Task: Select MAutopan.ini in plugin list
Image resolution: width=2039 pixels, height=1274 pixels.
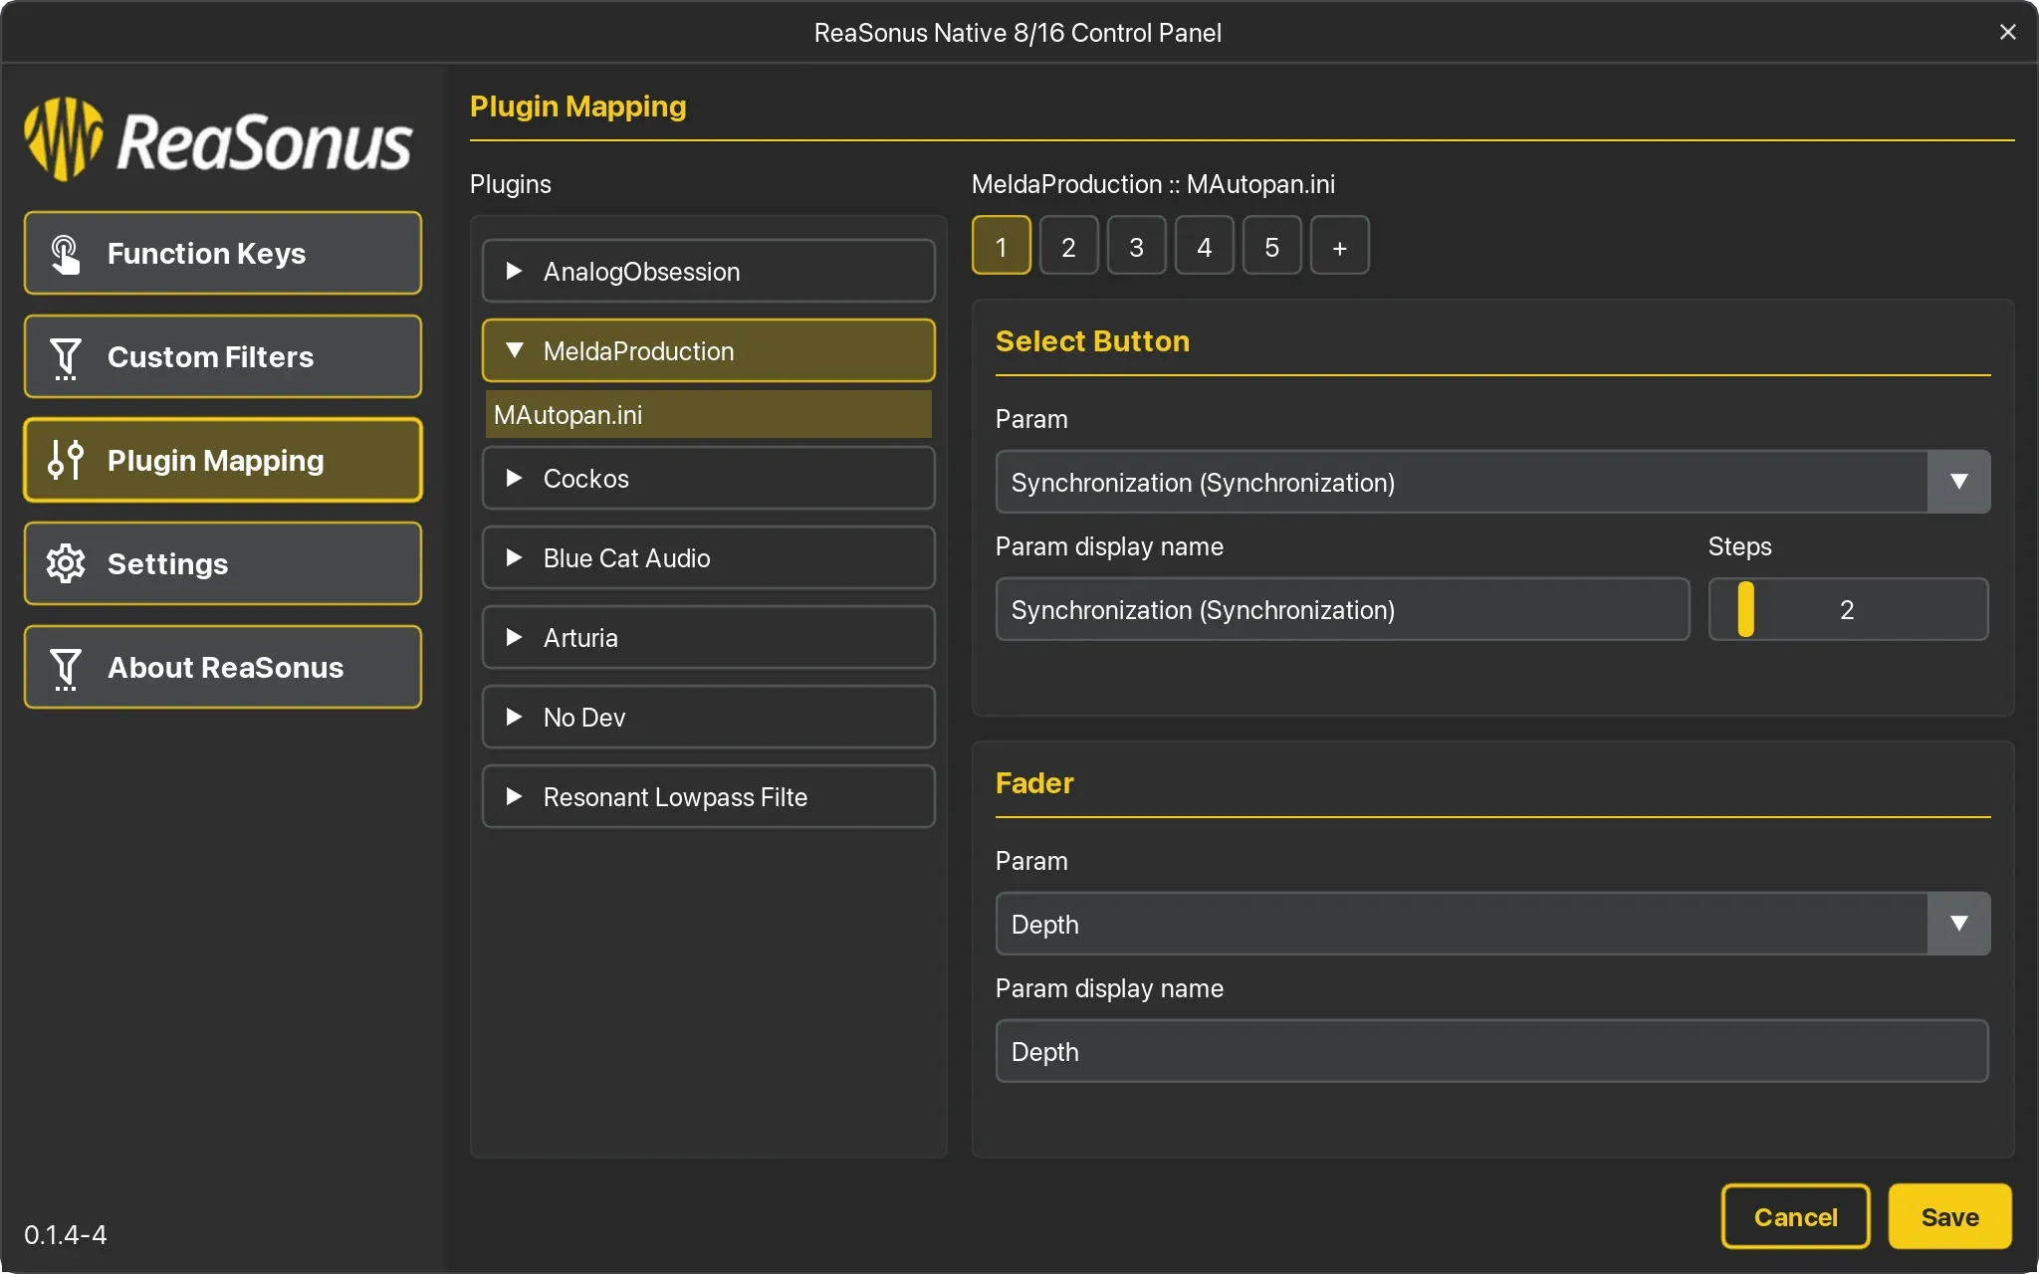Action: (707, 414)
